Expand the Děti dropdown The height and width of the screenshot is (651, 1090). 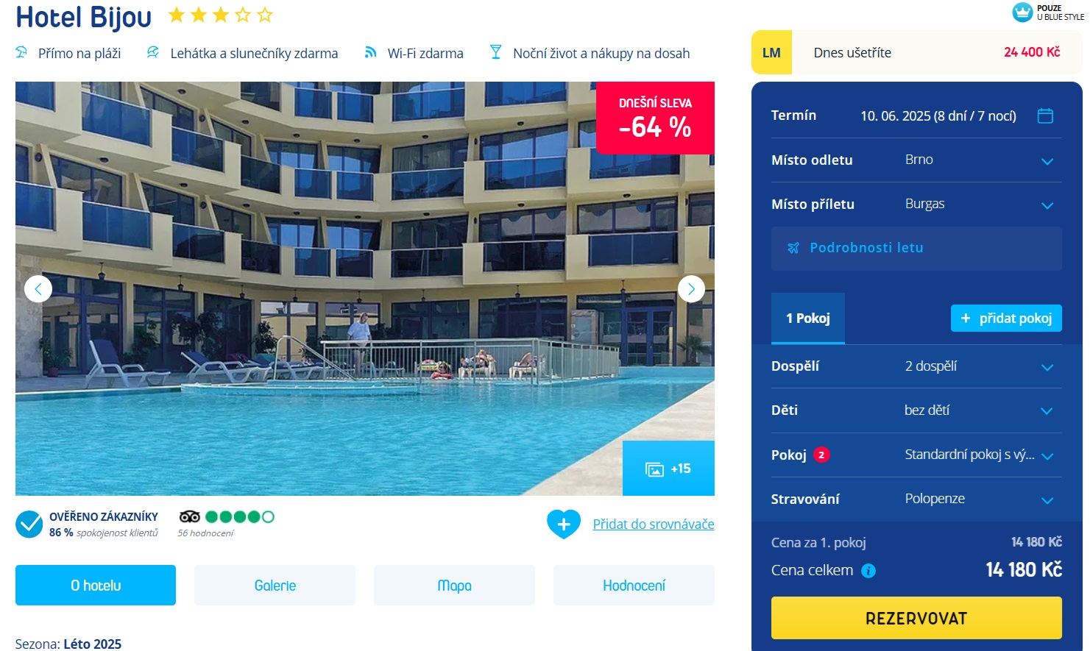(x=916, y=410)
